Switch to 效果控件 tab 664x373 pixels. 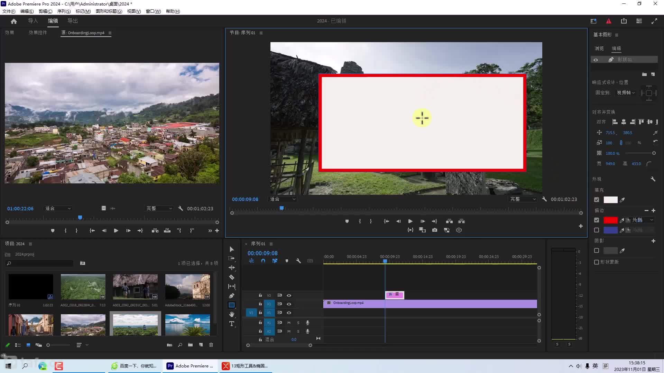[x=38, y=32]
